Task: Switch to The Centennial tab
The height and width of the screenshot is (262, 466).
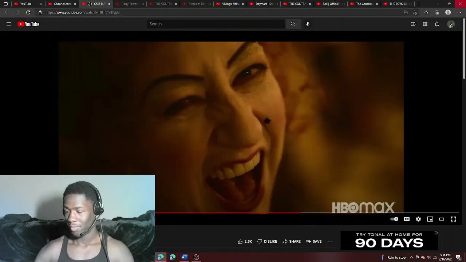Action: [363, 4]
